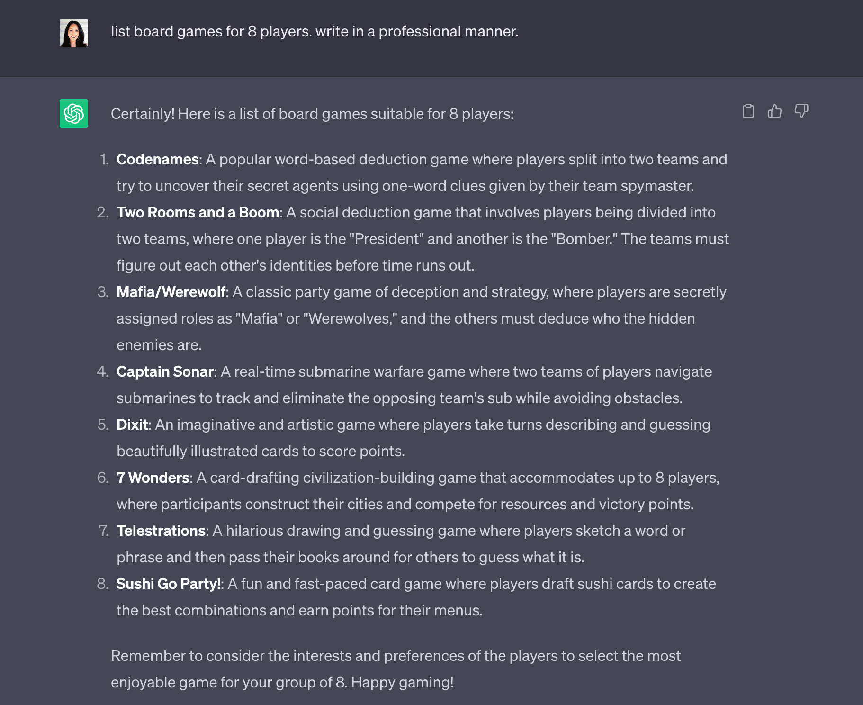Click the bold Sushi Go Party! title
863x705 pixels.
168,584
